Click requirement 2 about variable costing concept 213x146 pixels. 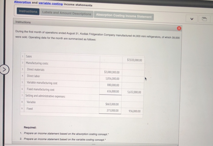tap(65, 139)
